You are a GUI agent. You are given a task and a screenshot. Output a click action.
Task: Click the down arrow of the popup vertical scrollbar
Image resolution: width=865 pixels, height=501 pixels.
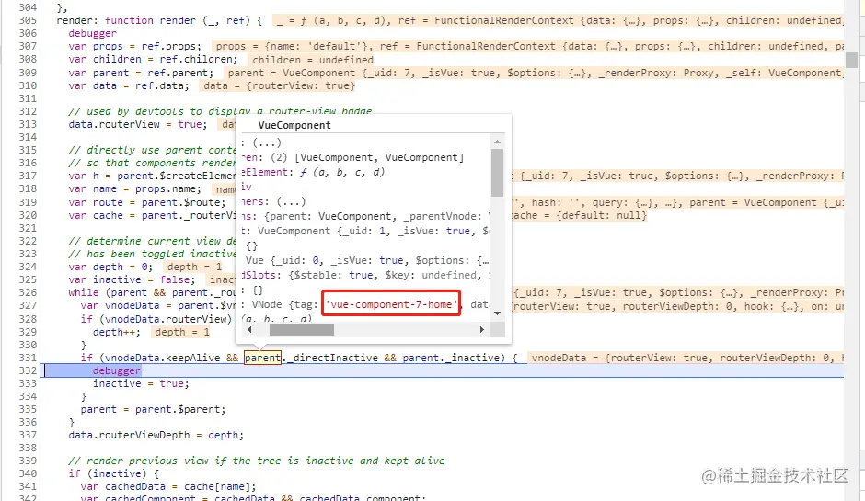point(497,313)
